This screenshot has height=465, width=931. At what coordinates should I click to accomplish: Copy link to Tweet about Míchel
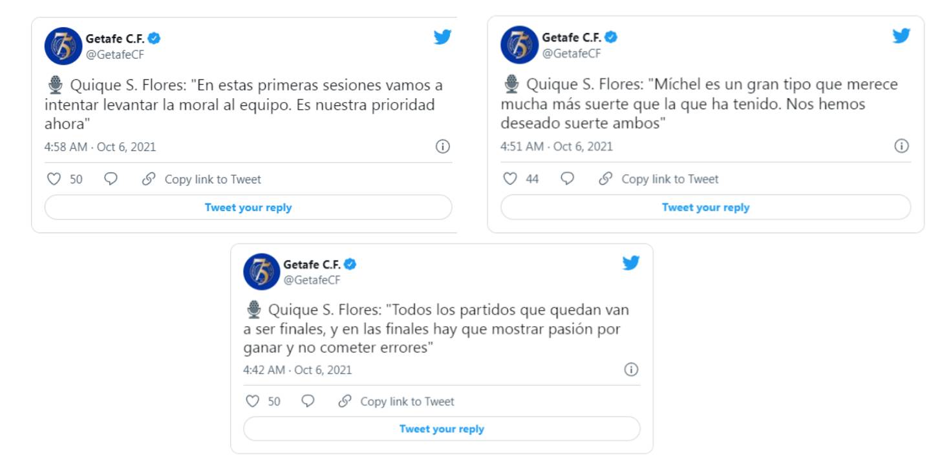click(659, 179)
